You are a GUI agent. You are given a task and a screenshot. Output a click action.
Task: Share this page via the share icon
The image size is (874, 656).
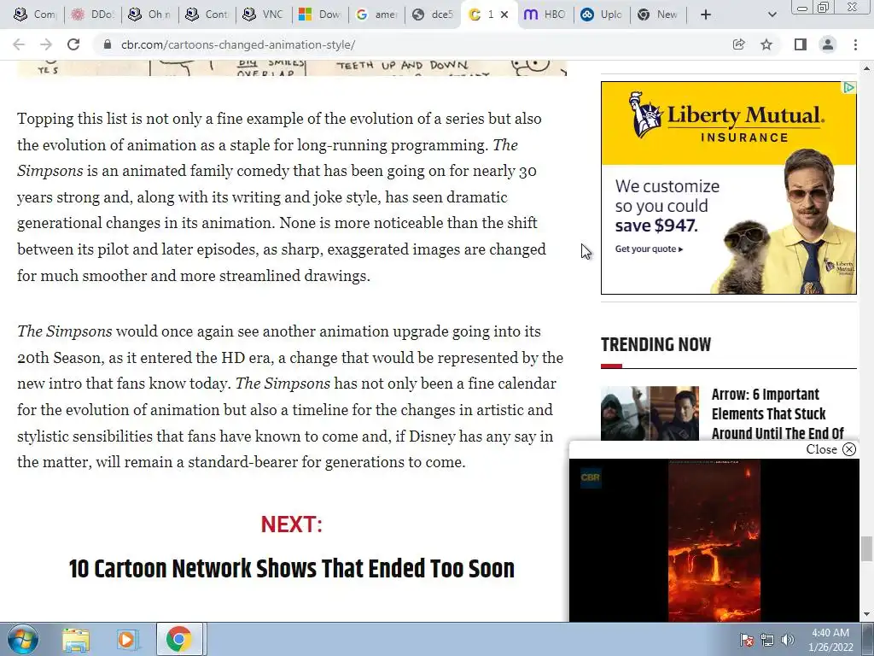(x=738, y=44)
